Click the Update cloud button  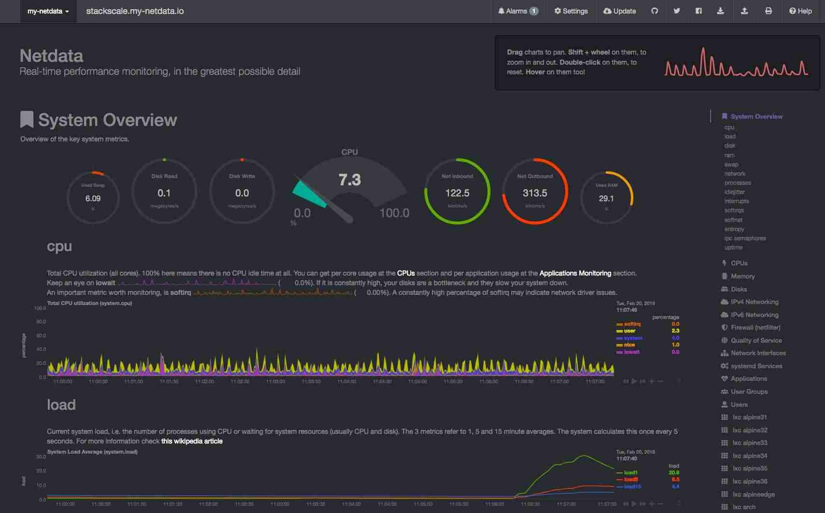tap(619, 11)
